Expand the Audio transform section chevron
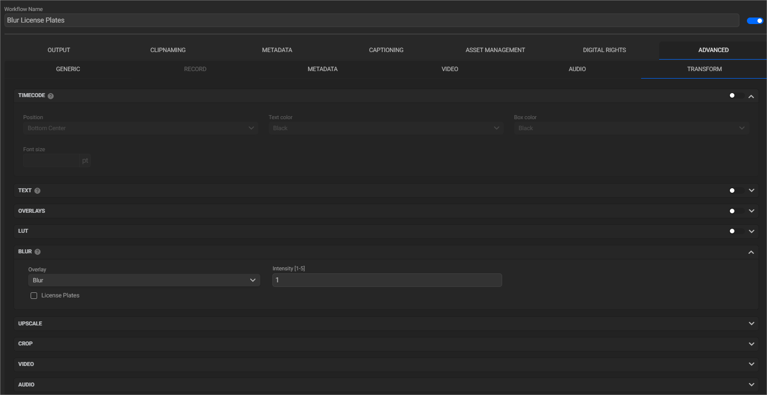767x395 pixels. pyautogui.click(x=751, y=385)
